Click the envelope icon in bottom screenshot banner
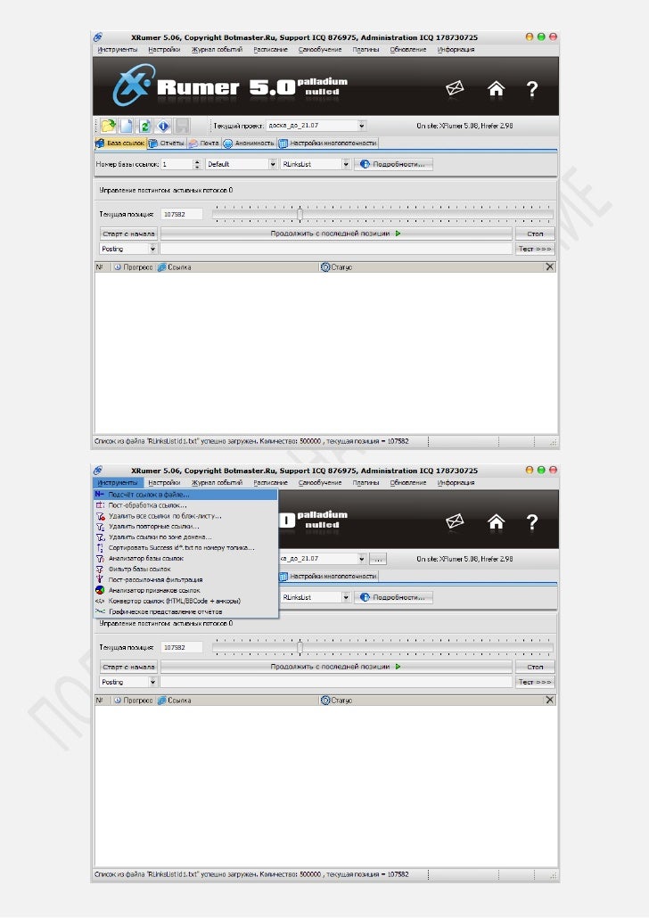The image size is (649, 918). 455,521
